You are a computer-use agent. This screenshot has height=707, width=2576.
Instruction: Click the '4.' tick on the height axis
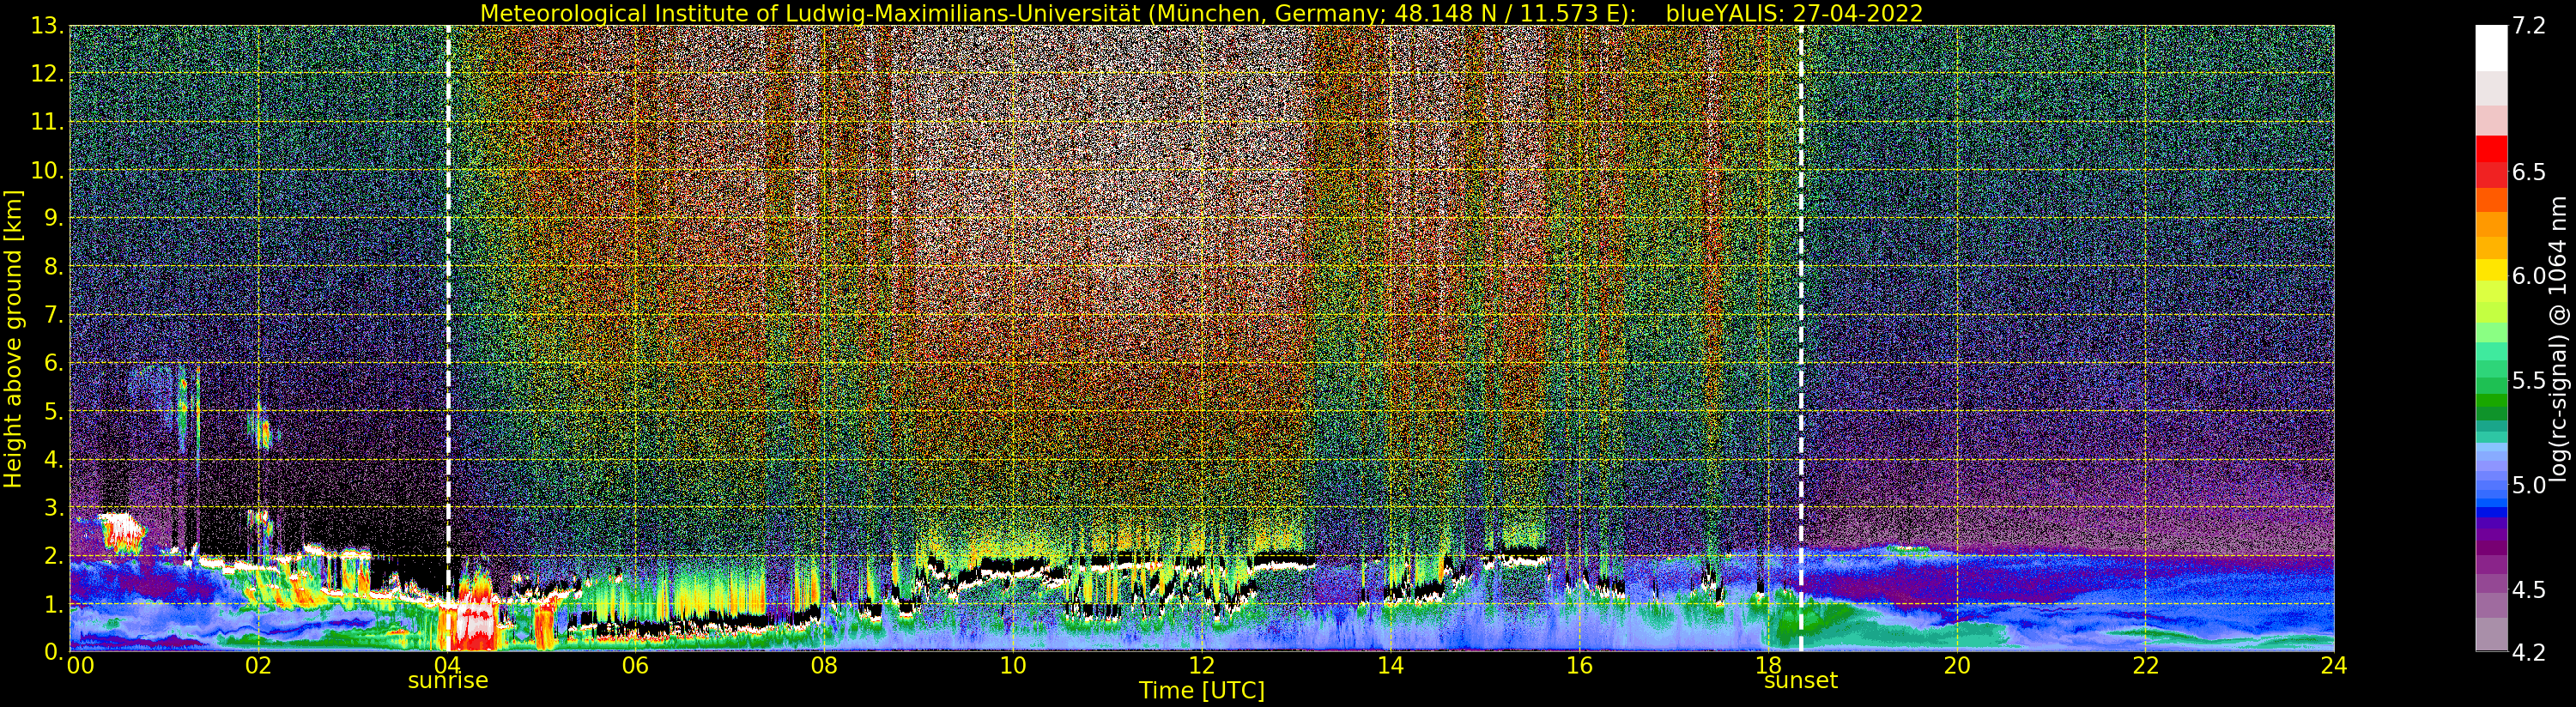[x=54, y=459]
